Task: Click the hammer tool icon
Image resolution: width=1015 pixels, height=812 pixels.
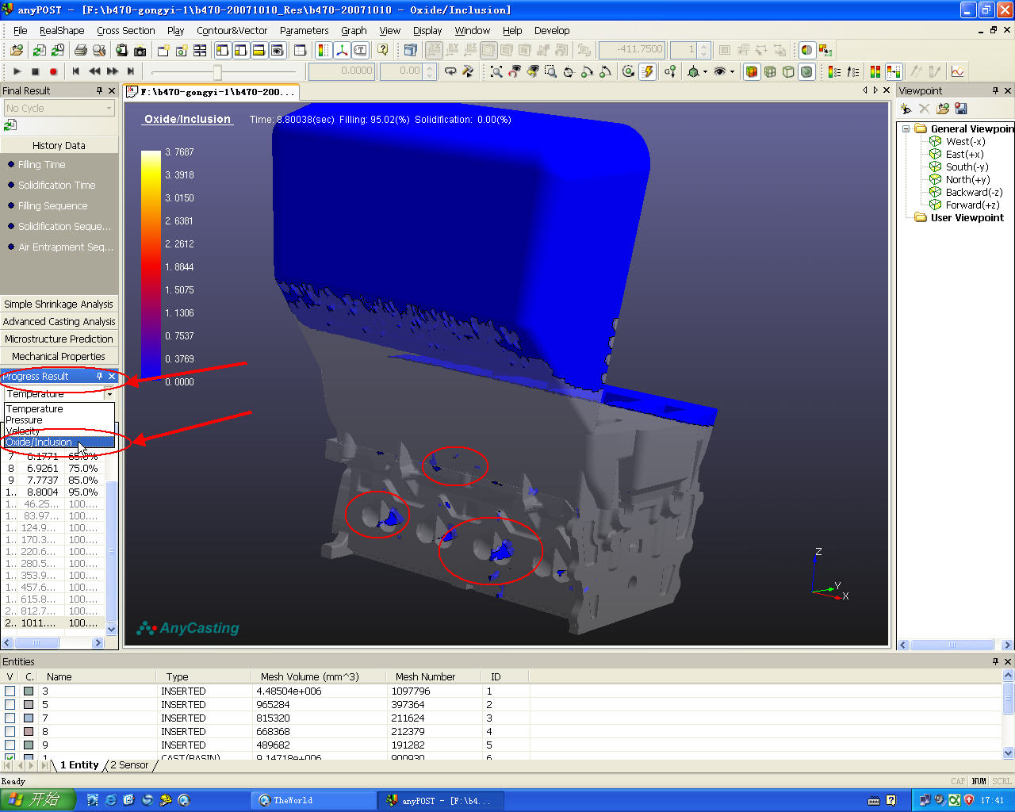Action: (468, 71)
